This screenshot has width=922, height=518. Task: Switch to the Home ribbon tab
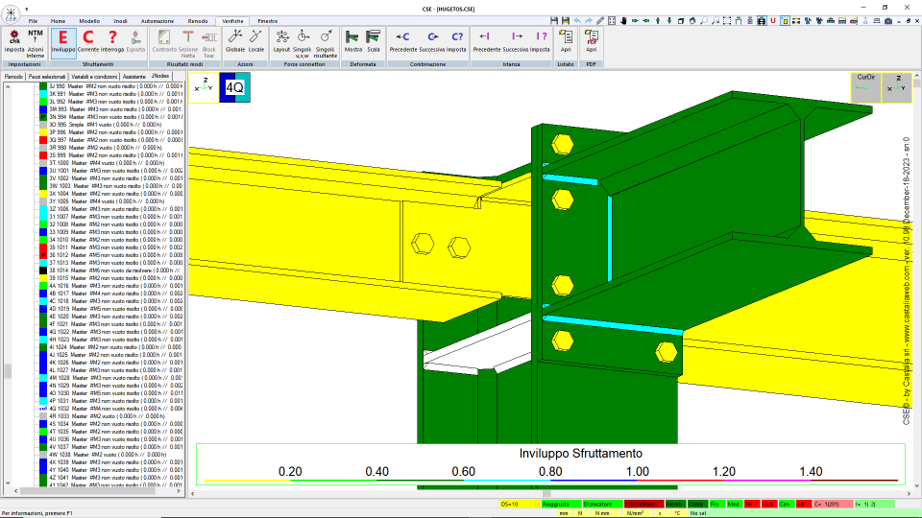pos(58,21)
